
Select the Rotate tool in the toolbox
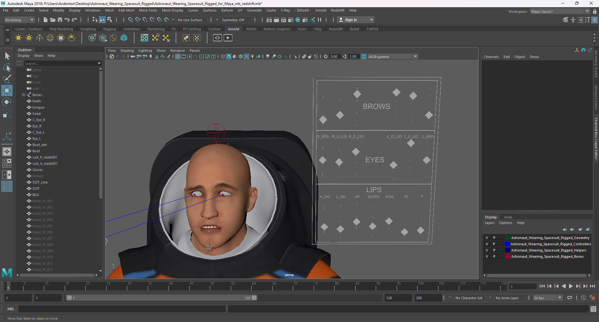7,102
